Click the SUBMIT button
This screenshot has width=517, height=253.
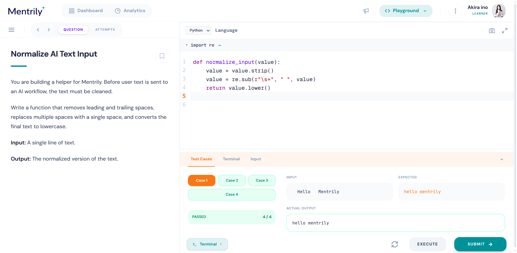[480, 244]
